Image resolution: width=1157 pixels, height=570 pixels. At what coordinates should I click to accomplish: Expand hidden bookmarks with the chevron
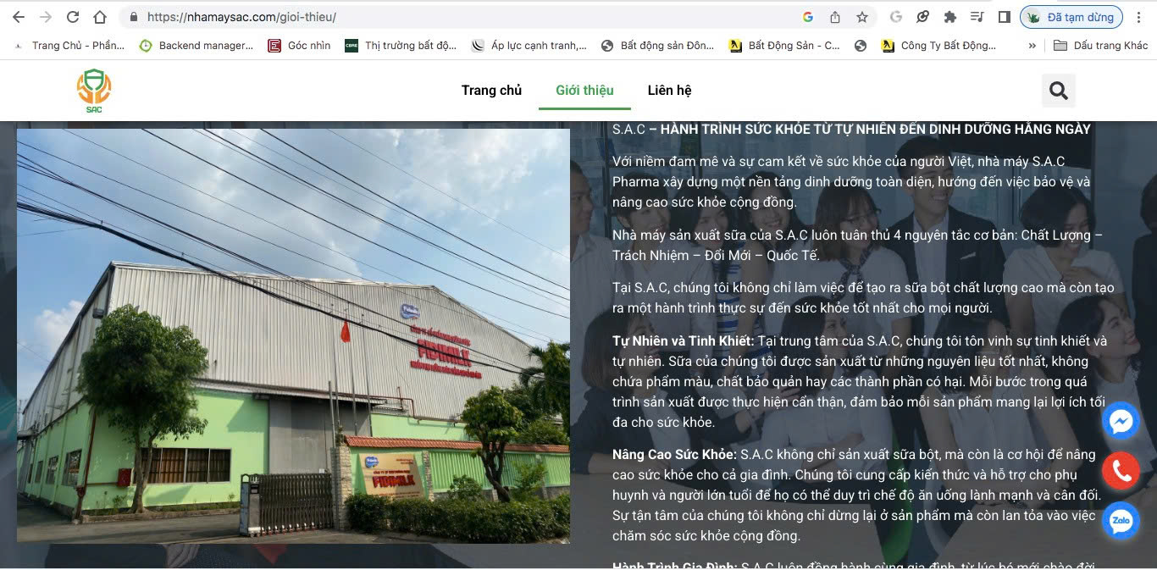(x=1032, y=46)
